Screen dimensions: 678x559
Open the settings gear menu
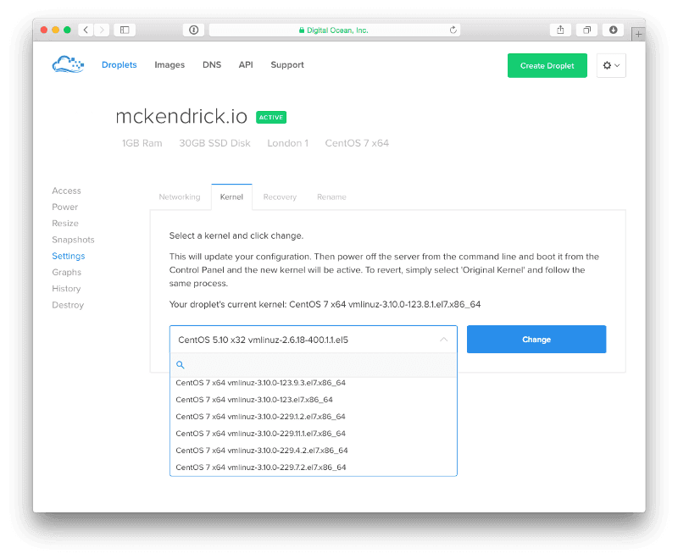tap(611, 66)
